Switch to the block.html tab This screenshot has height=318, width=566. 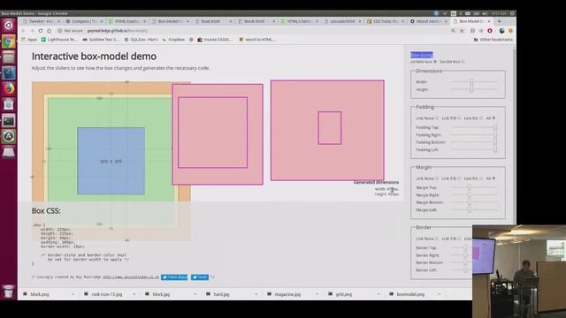tap(256, 21)
